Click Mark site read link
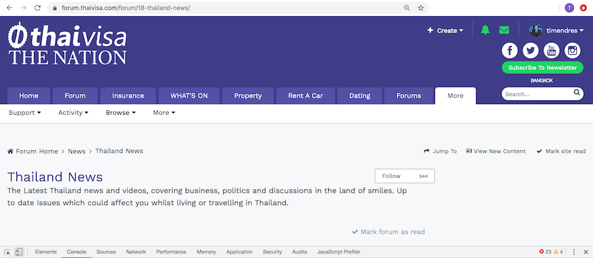The image size is (593, 258). coord(561,151)
